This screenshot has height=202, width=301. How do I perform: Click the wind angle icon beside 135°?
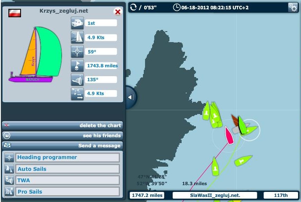[x=77, y=80]
